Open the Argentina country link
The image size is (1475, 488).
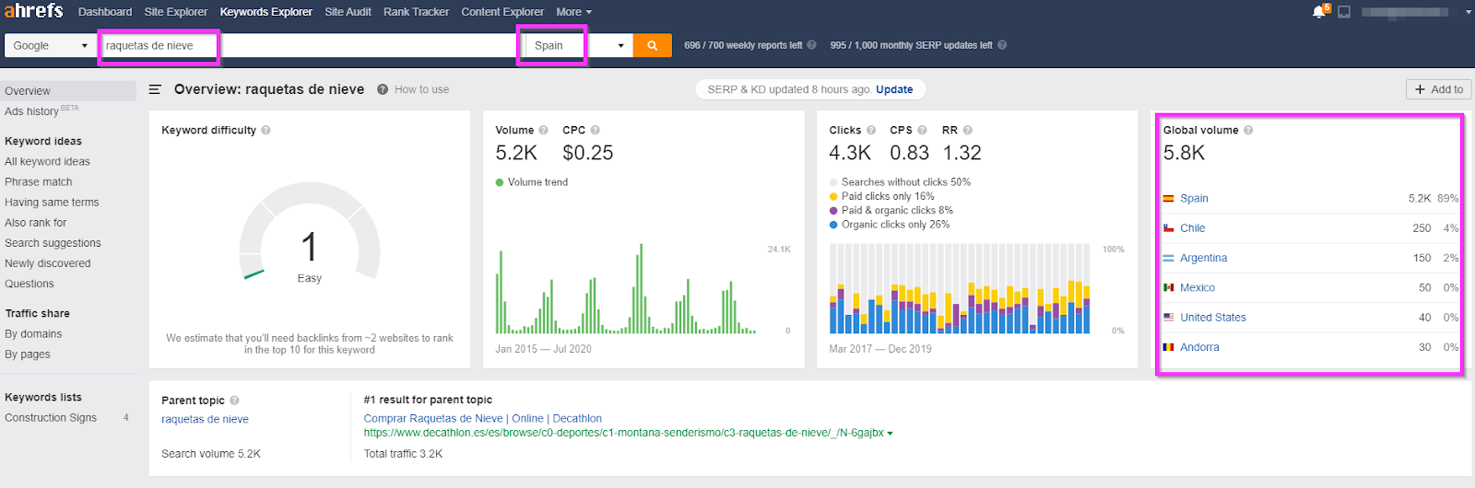pyautogui.click(x=1203, y=258)
